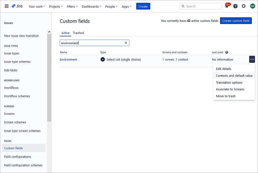Open the 1 screen, 1 context link
Image resolution: width=258 pixels, height=173 pixels.
point(175,60)
